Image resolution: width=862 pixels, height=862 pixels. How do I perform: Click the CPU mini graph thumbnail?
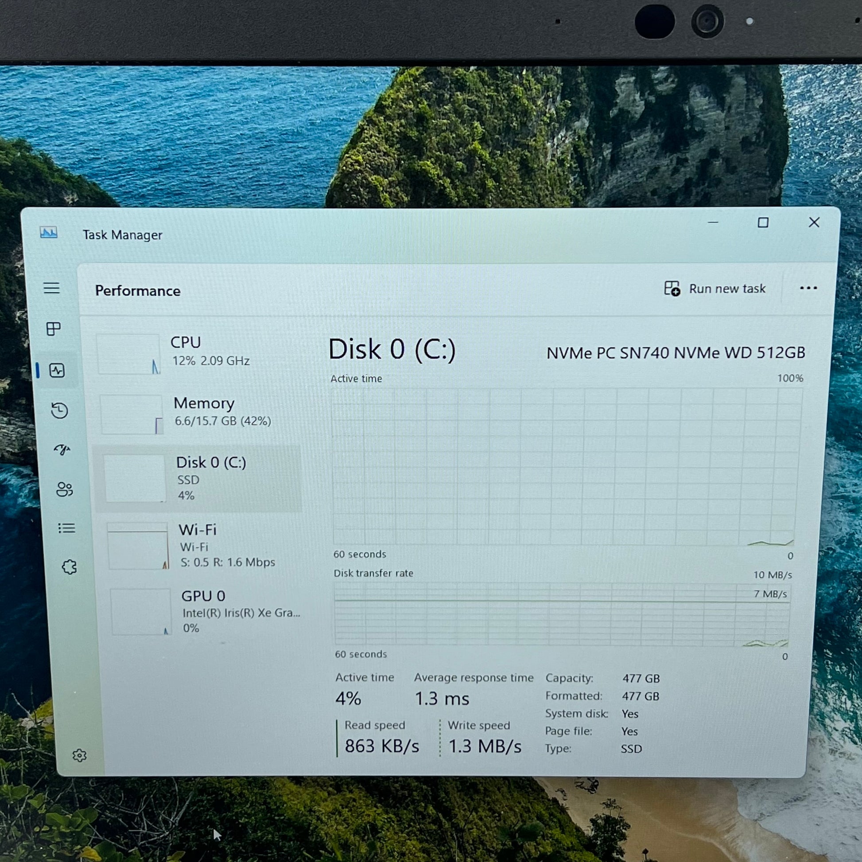(128, 354)
